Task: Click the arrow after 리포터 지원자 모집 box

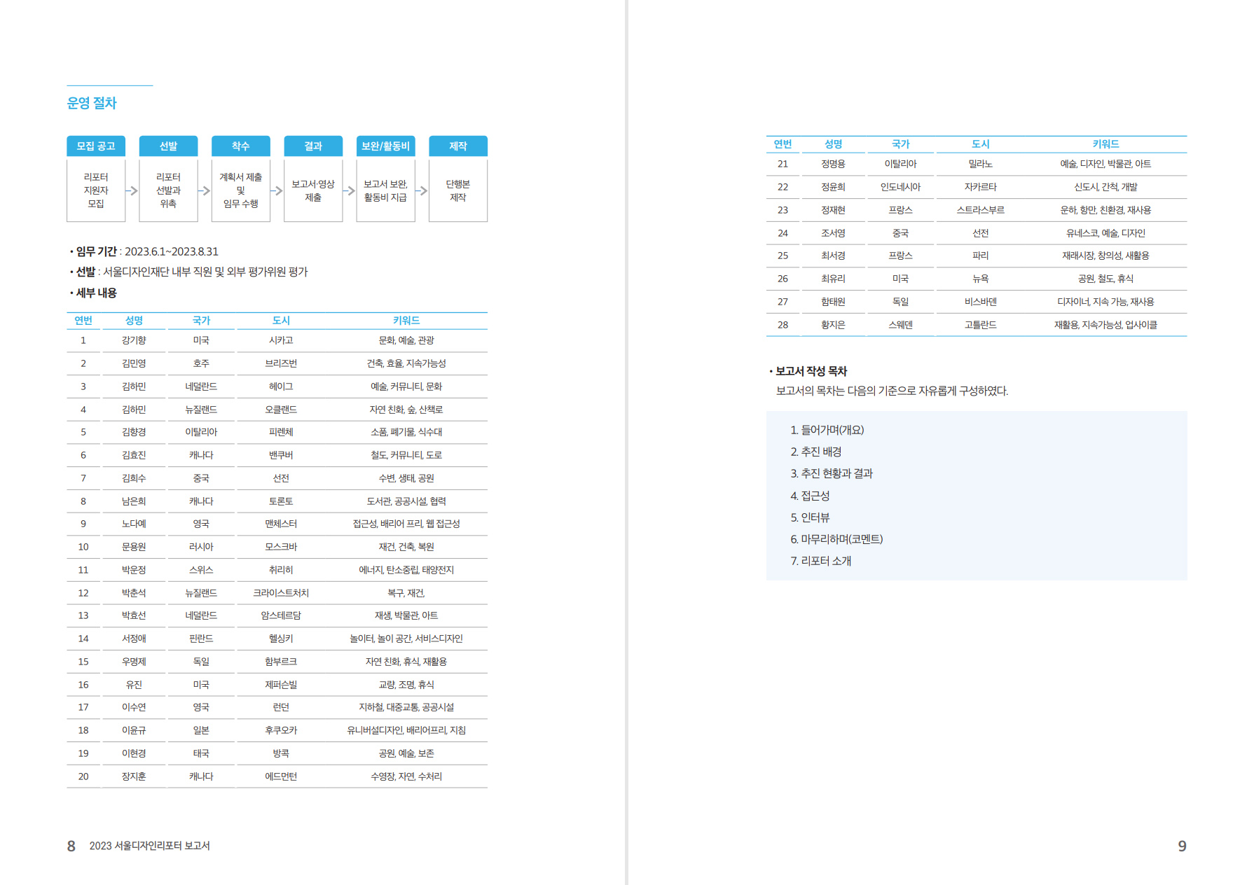Action: click(x=132, y=190)
